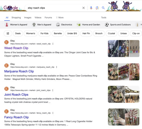Click the watering can Home and Garden icon

79,25
